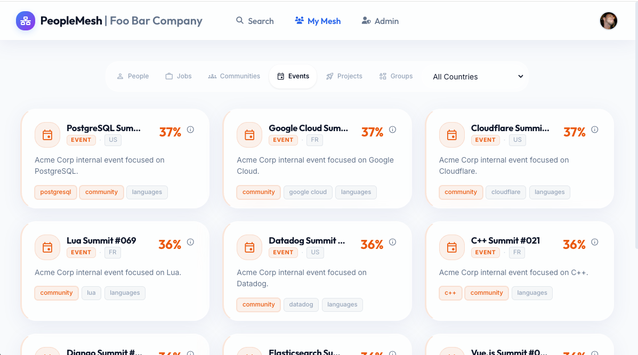Viewport: 638px width, 355px height.
Task: Click the C++ Summit #021 calendar icon
Action: (x=451, y=247)
